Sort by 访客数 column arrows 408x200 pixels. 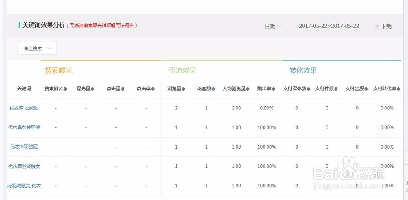(x=213, y=89)
